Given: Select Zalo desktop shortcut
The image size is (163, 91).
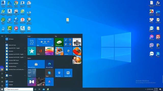Looking at the screenshot, I should click(152, 54).
